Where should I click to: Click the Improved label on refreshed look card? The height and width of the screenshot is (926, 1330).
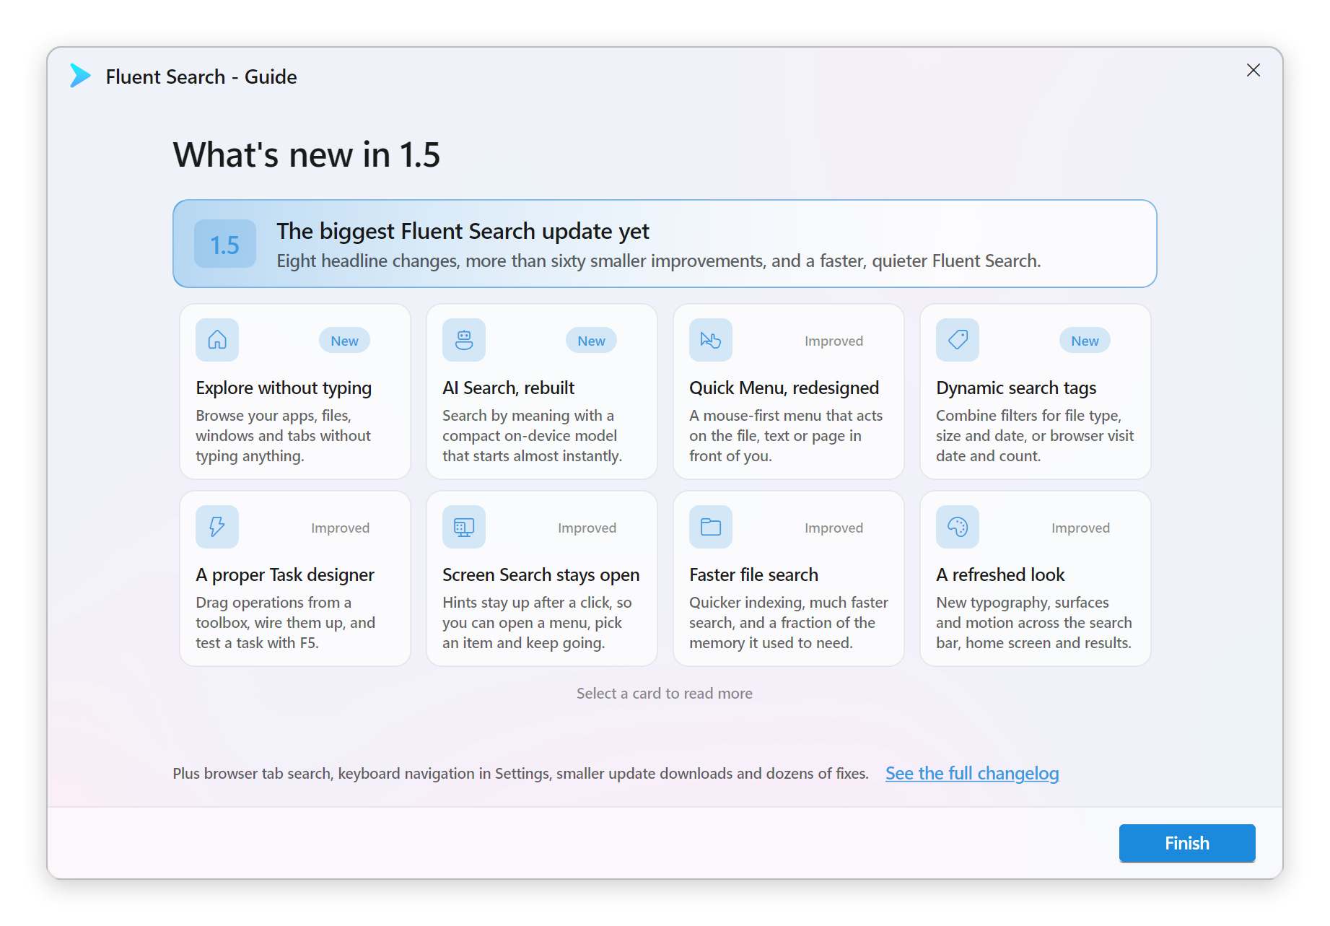(x=1080, y=528)
